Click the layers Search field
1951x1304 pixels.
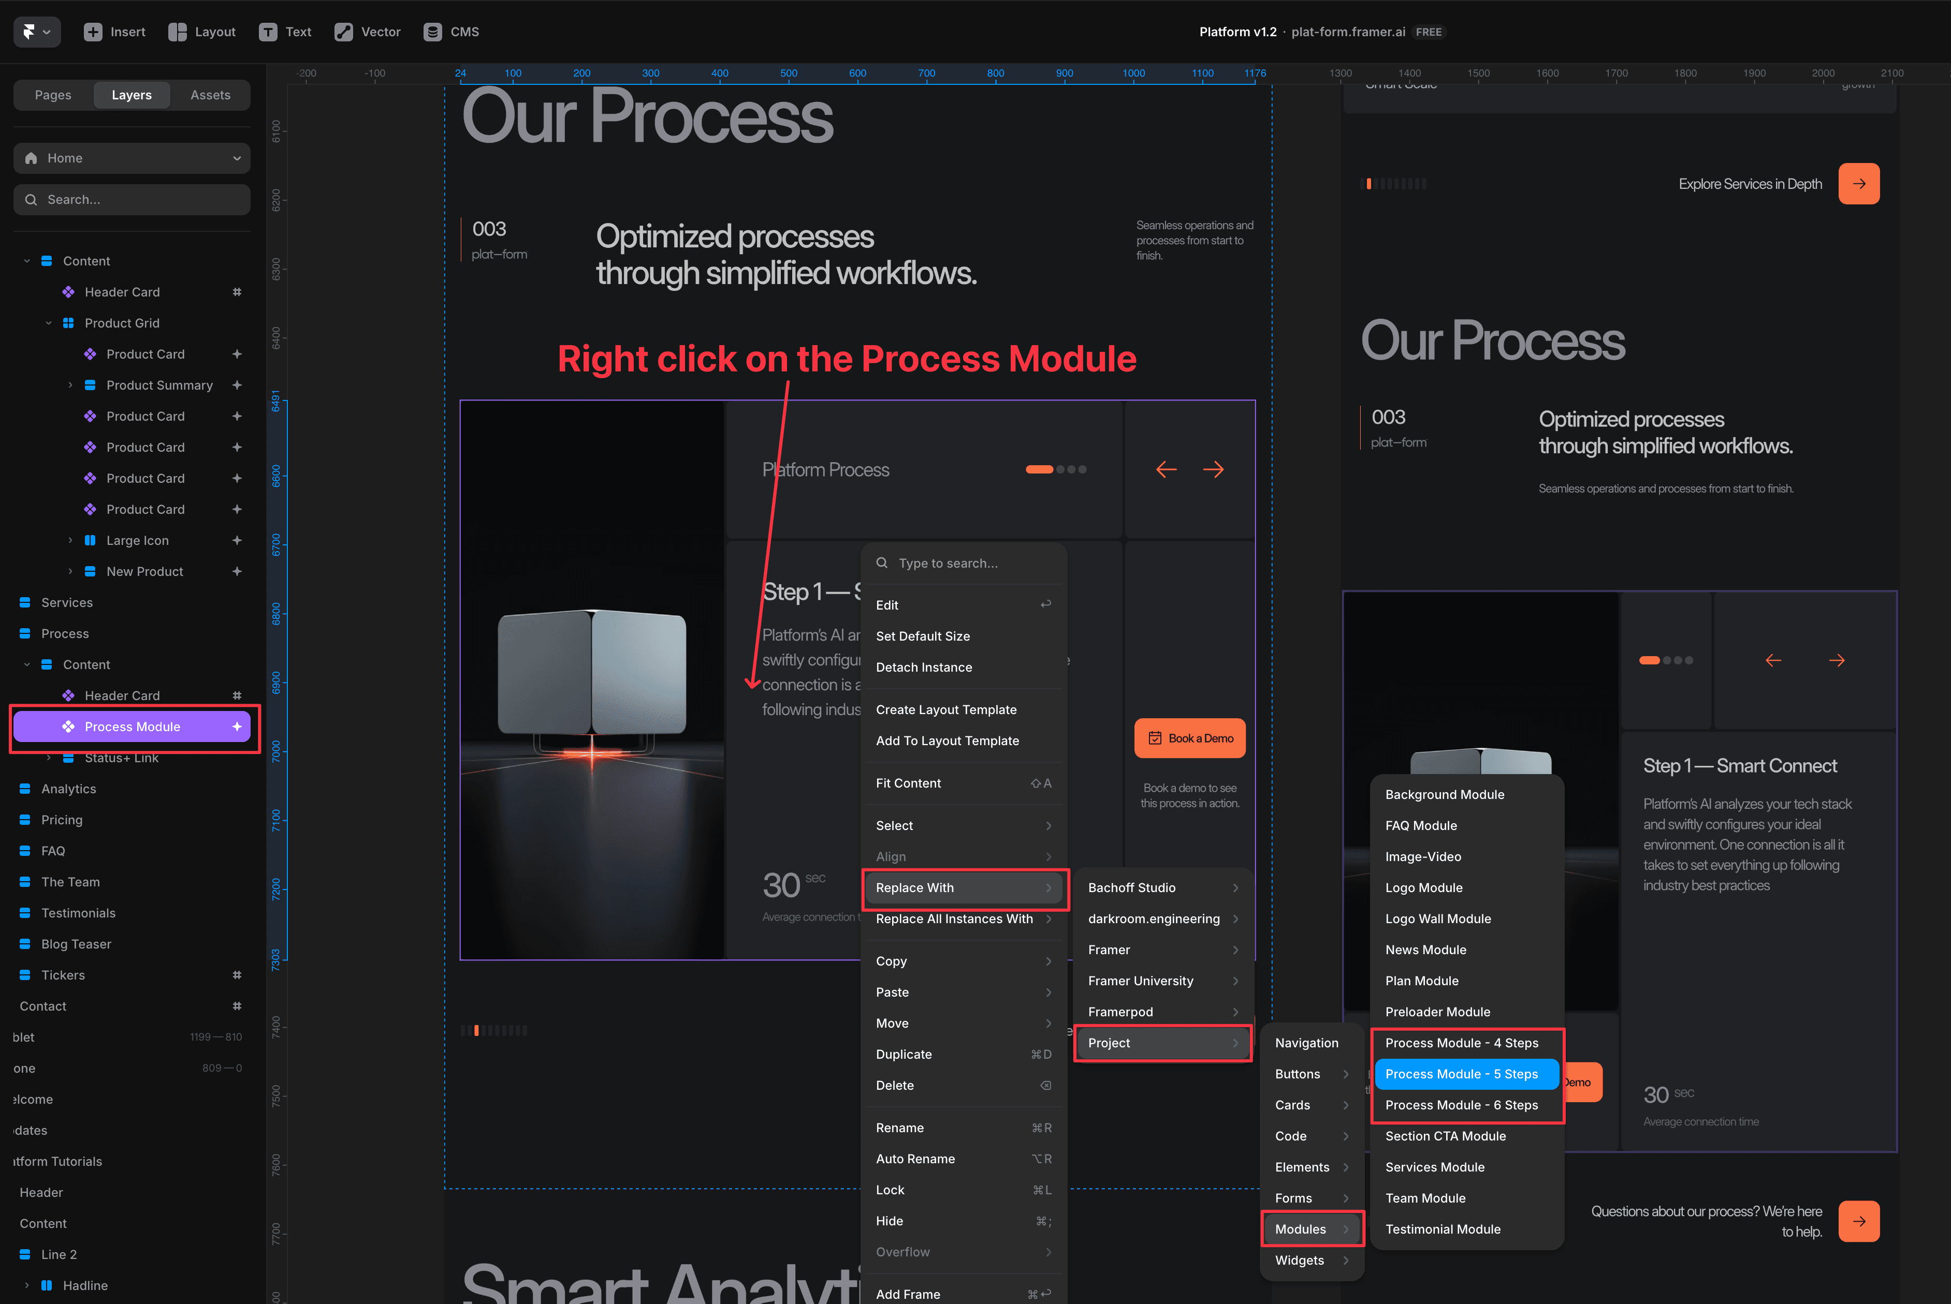click(132, 200)
